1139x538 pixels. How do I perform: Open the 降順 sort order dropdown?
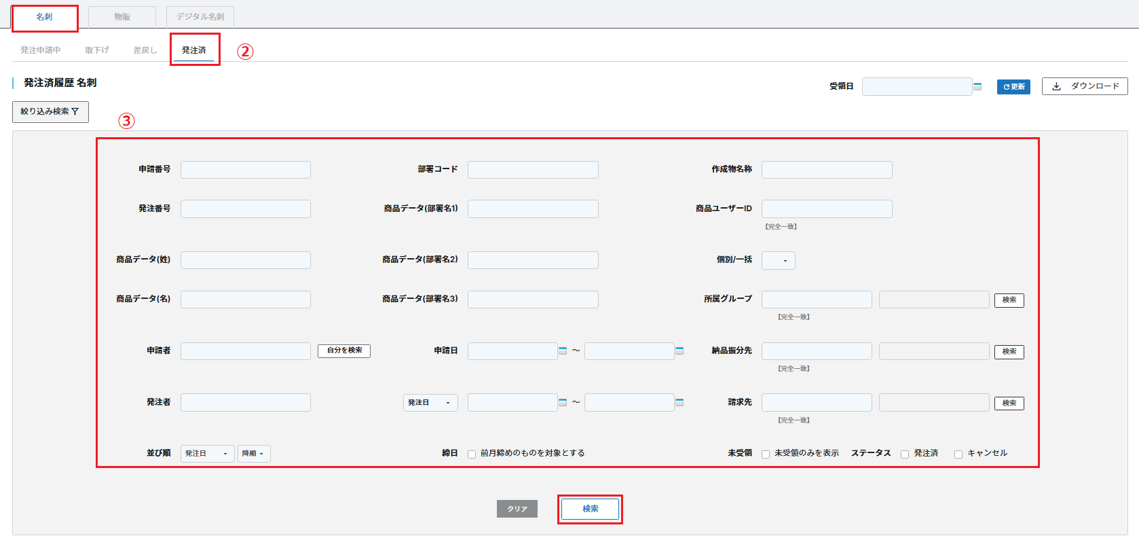tap(254, 454)
